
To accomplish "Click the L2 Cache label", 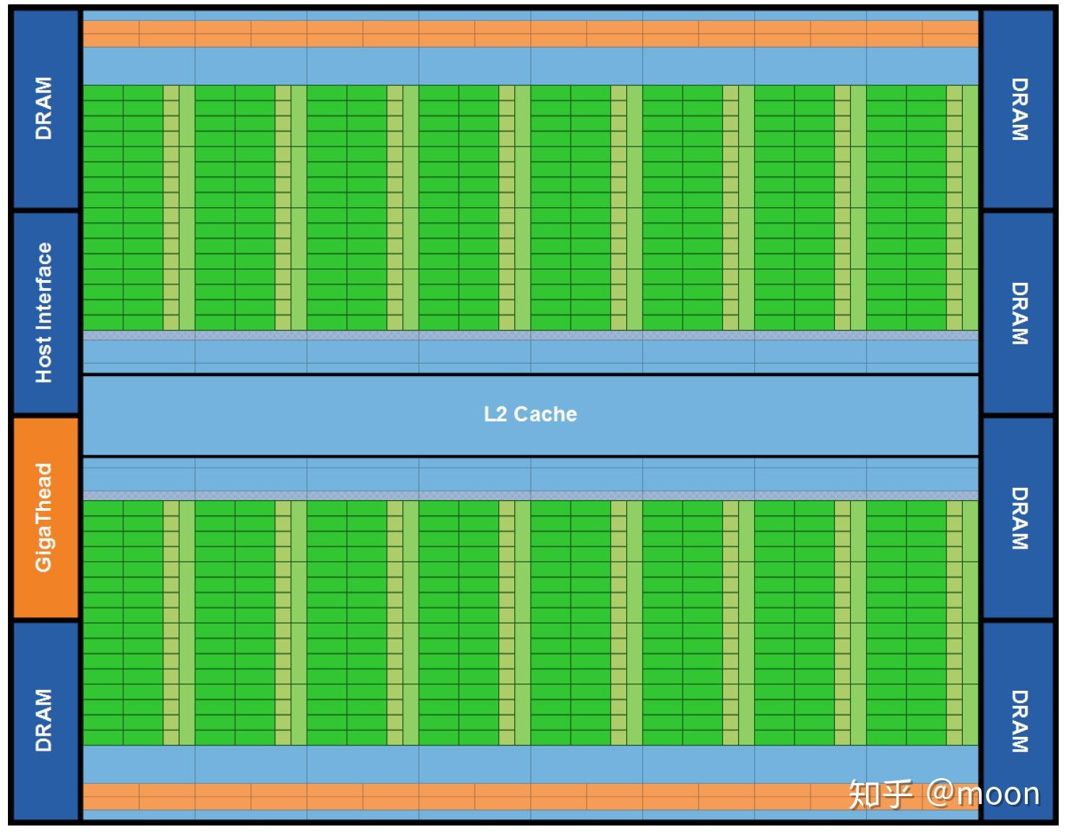I will coord(532,414).
